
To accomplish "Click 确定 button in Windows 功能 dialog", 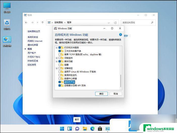I will point(101,94).
